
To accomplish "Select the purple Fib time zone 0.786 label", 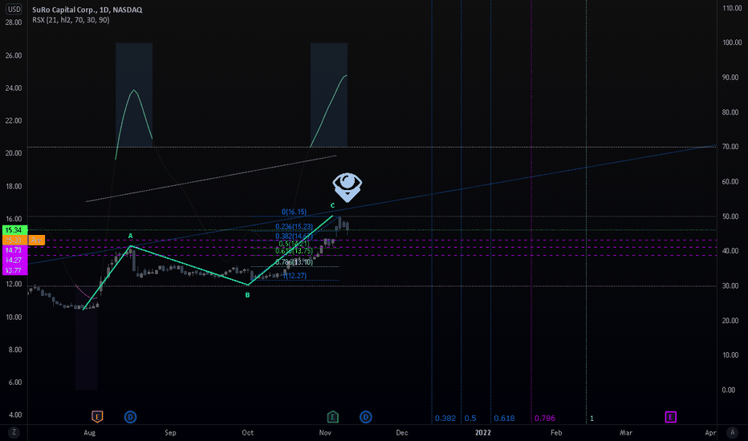I will tap(545, 418).
